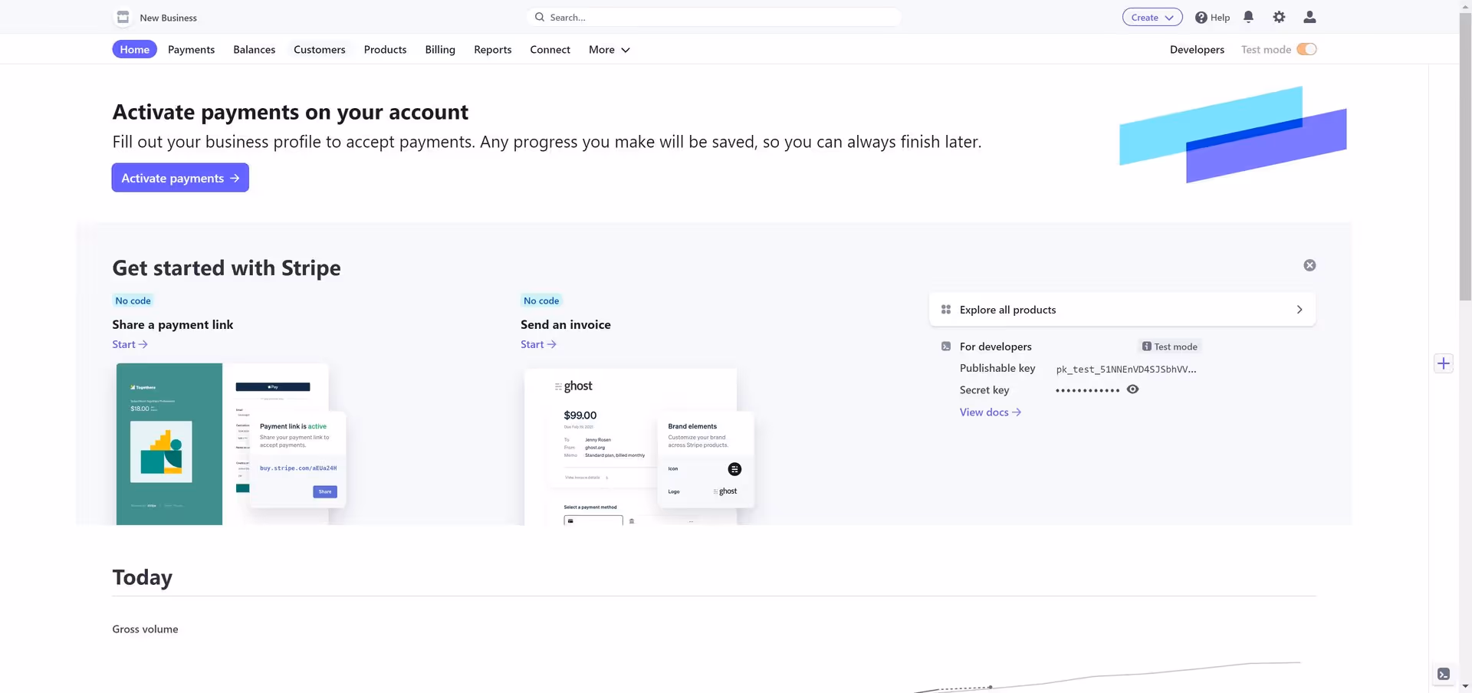Open the Developers link
1472x693 pixels.
(x=1197, y=49)
